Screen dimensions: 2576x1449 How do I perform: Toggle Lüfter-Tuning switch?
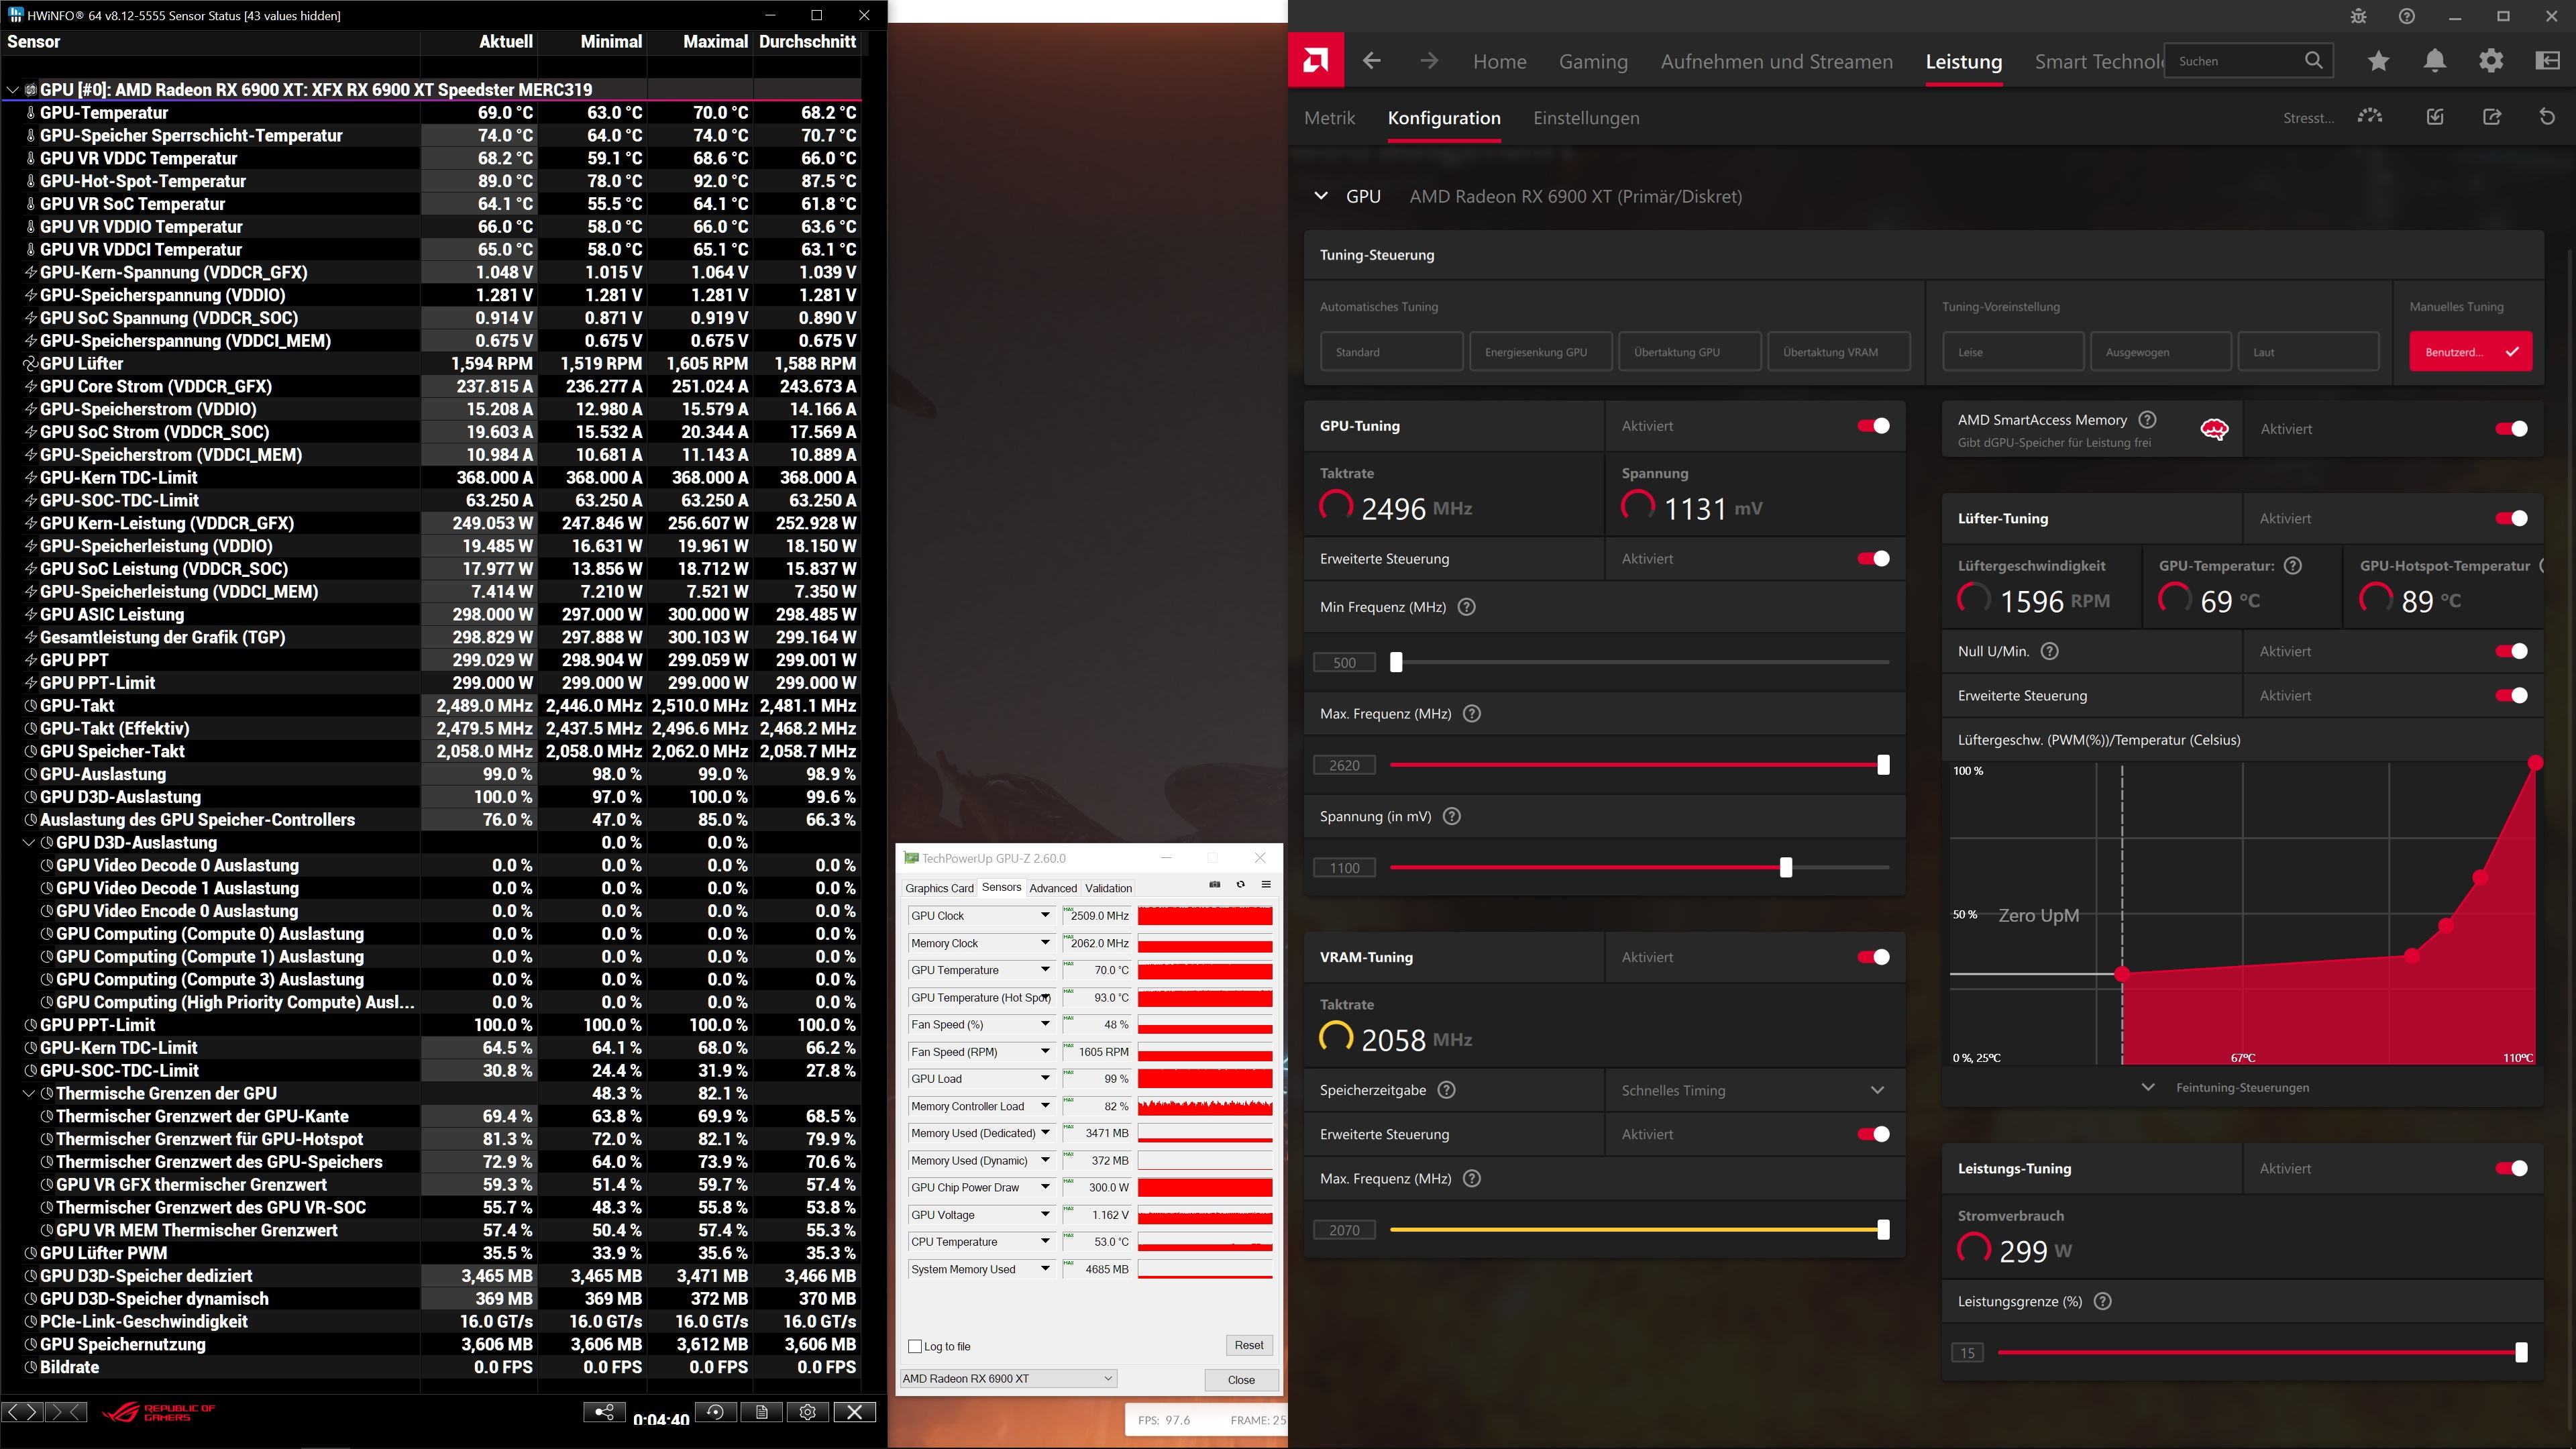tap(2511, 518)
